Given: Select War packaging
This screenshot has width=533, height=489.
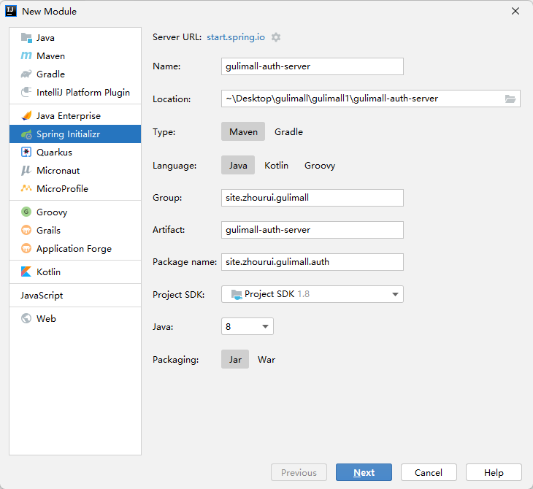Looking at the screenshot, I should tap(266, 359).
